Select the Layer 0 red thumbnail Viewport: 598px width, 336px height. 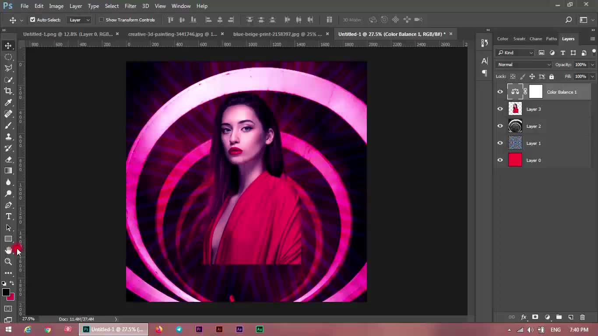coord(515,160)
